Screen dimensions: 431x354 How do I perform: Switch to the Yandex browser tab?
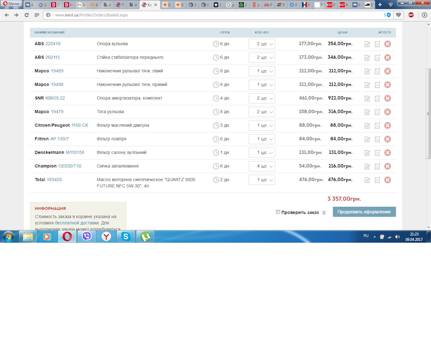(255, 4)
